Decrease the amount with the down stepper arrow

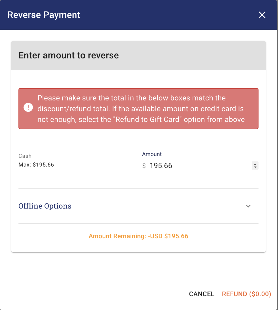[x=255, y=168]
